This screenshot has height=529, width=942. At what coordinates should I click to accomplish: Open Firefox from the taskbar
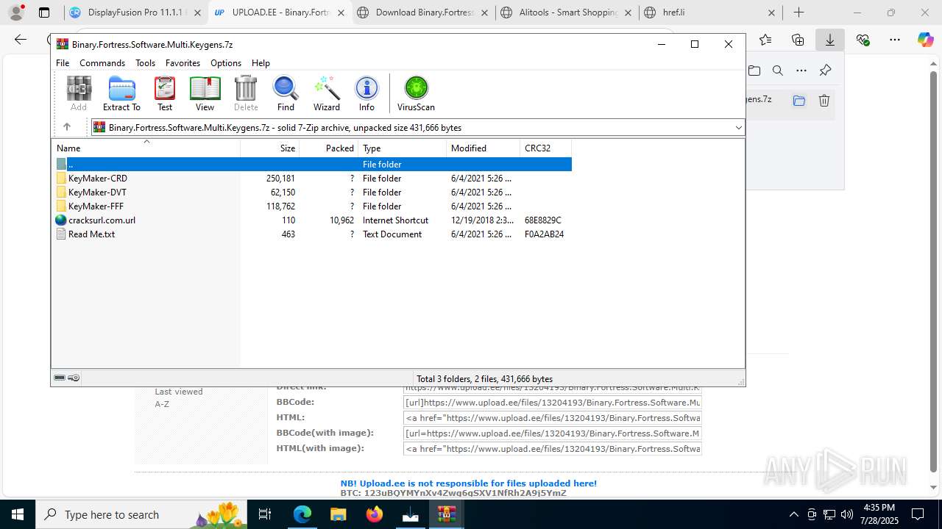(375, 514)
